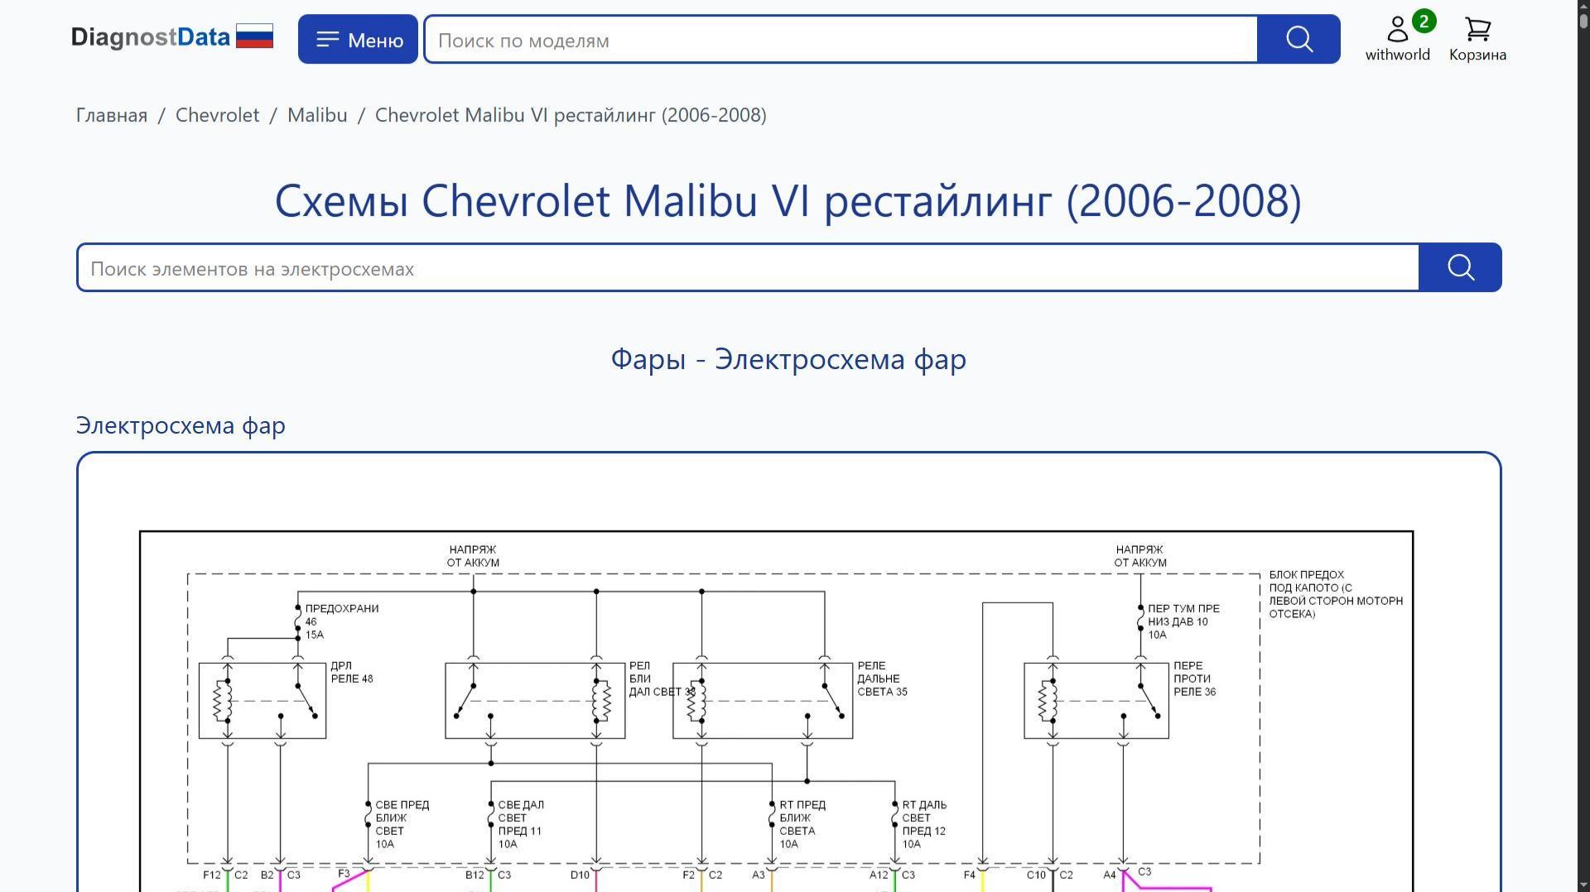Open the Корзина shopping cart

pyautogui.click(x=1477, y=40)
